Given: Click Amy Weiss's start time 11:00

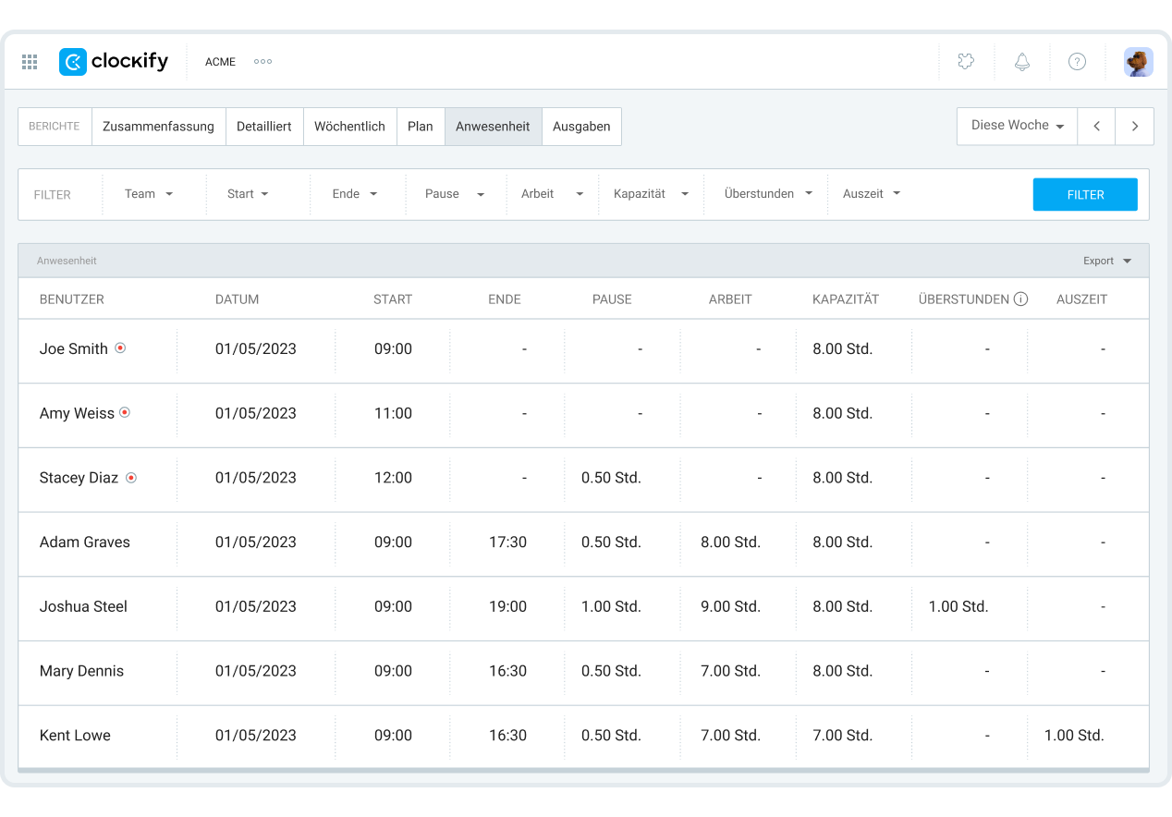Looking at the screenshot, I should pyautogui.click(x=393, y=413).
